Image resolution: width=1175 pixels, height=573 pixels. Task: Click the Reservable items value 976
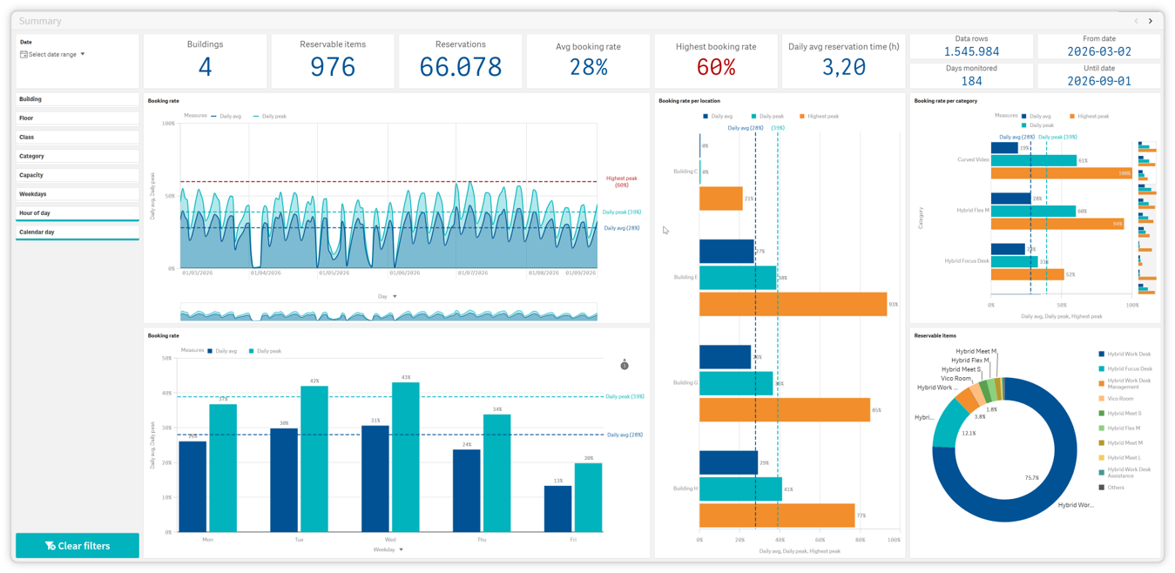click(333, 67)
